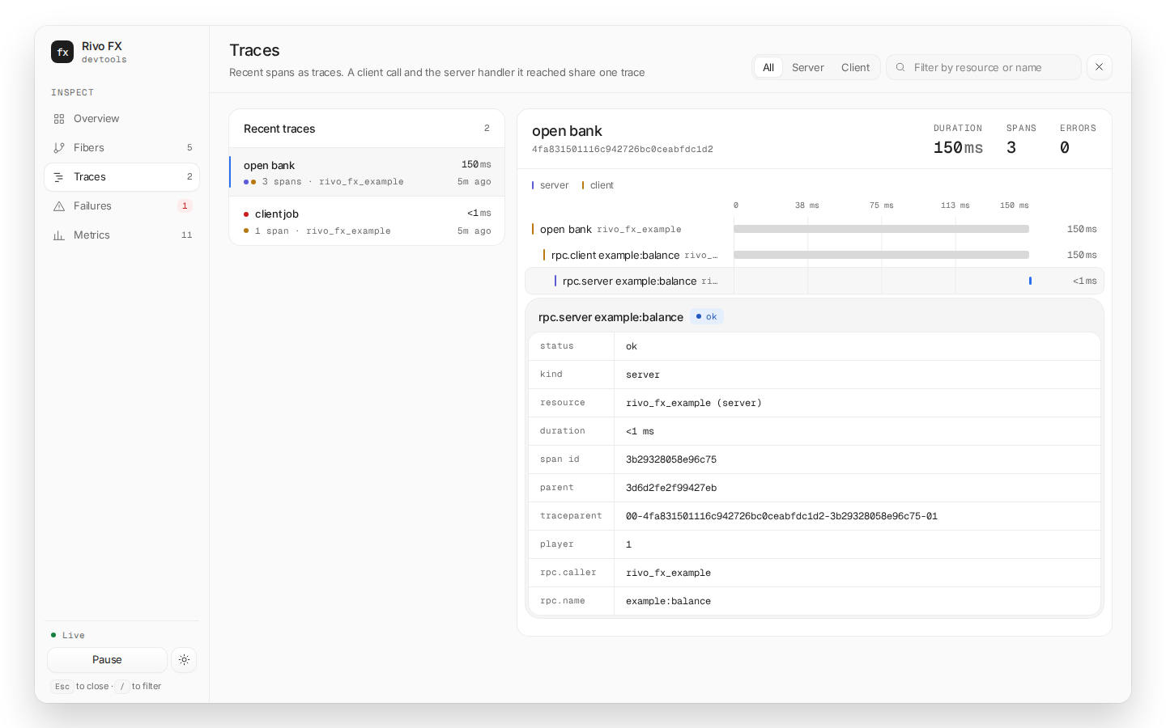Screen dimensions: 1166x728
Task: Click the player value 1
Action: [628, 544]
